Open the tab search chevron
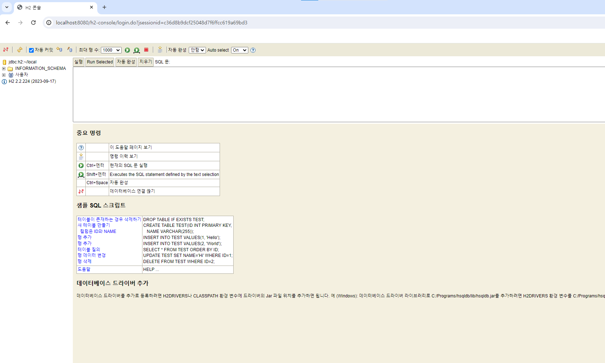 (x=6, y=7)
